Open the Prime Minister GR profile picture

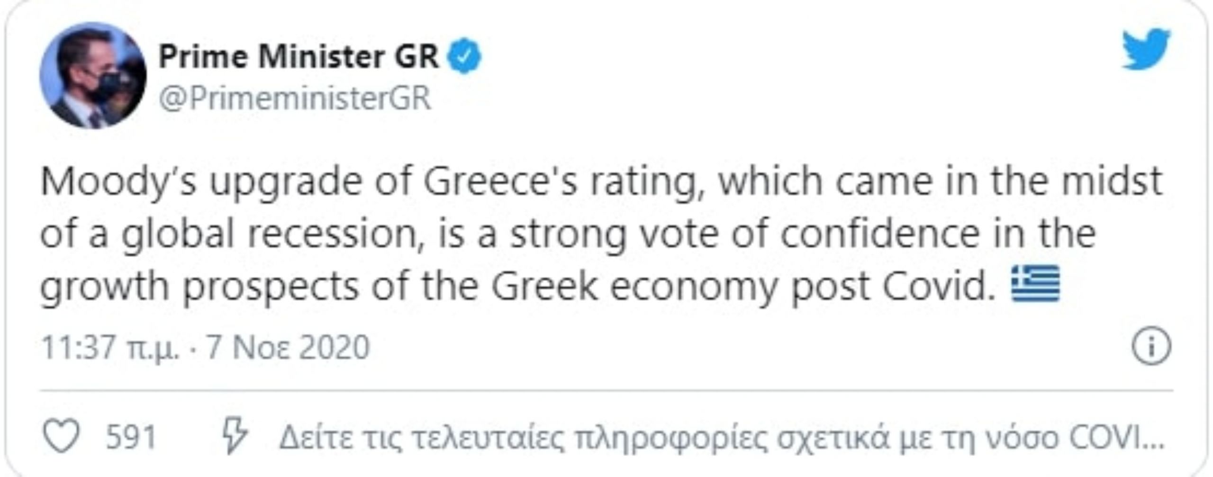pyautogui.click(x=93, y=75)
